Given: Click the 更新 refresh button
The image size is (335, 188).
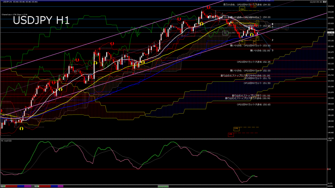Looking at the screenshot, I should 330,2.
